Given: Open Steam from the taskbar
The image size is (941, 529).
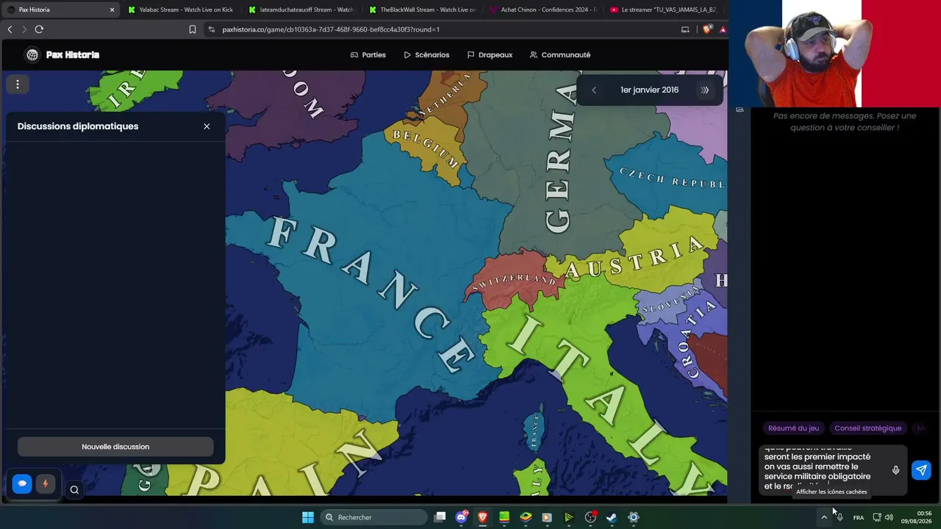Looking at the screenshot, I should 612,517.
